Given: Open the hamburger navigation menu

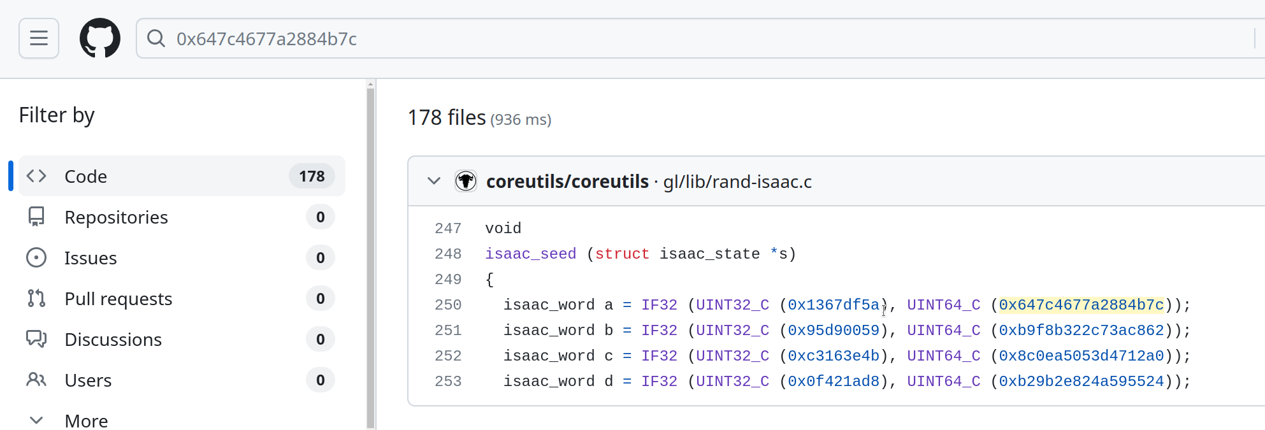Looking at the screenshot, I should (x=39, y=38).
